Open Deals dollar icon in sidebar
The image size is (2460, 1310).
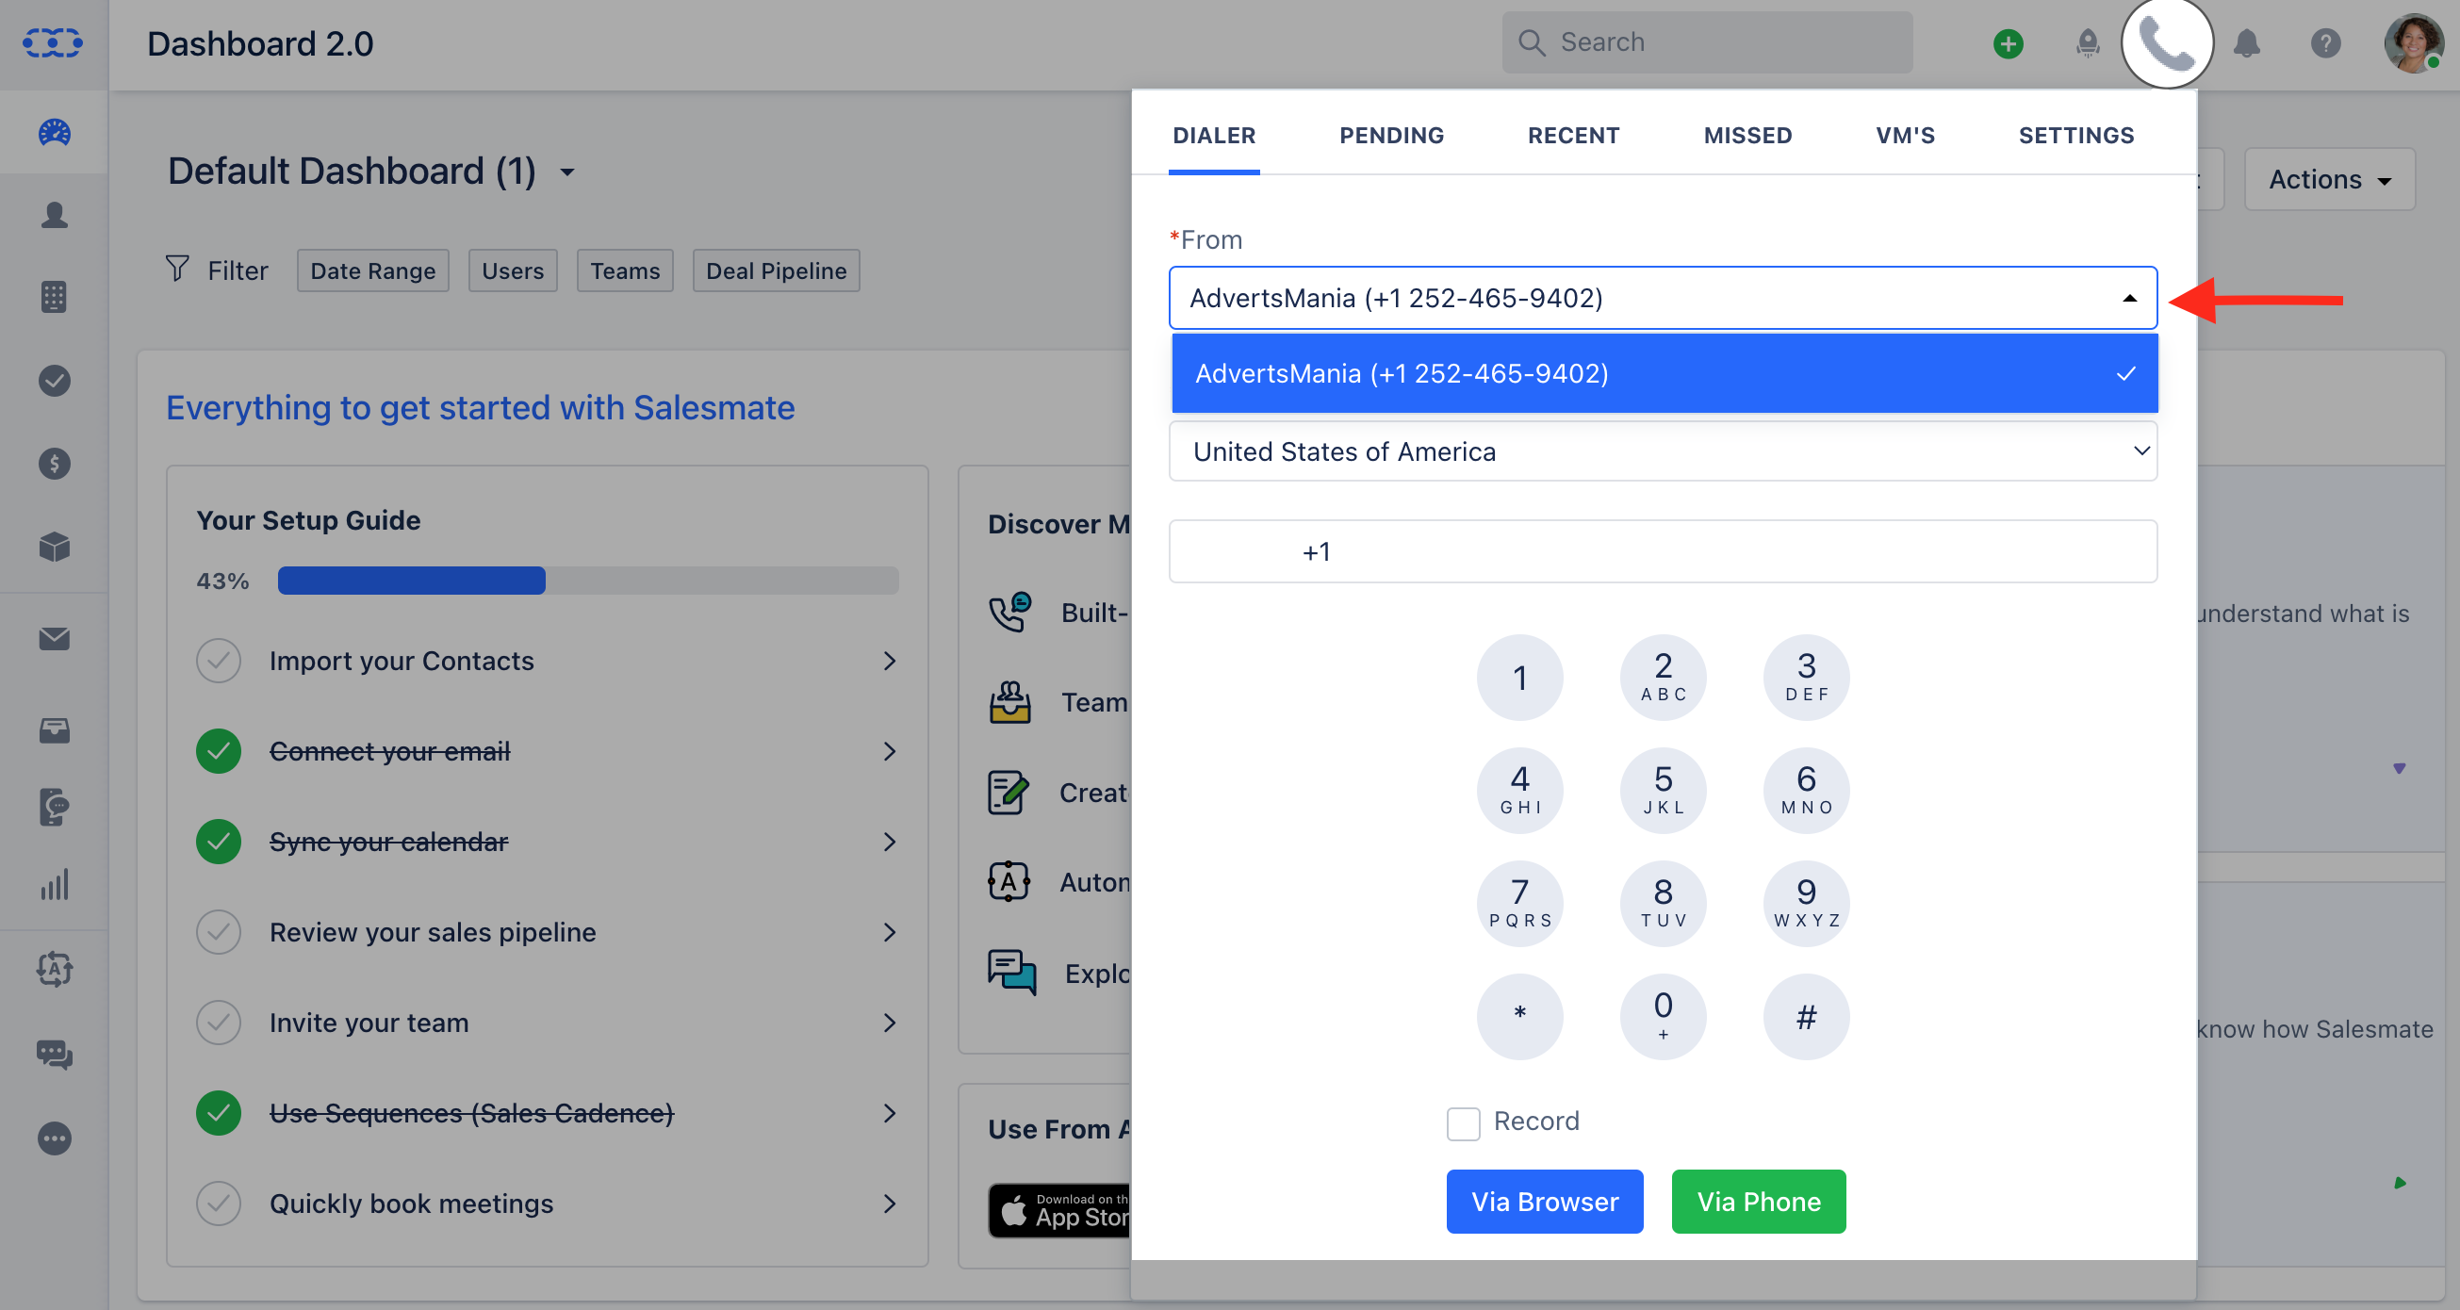click(x=55, y=463)
